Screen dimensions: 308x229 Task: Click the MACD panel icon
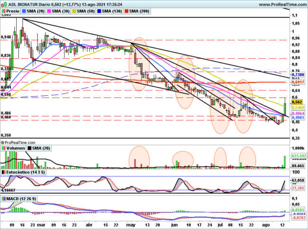[x=3, y=199]
